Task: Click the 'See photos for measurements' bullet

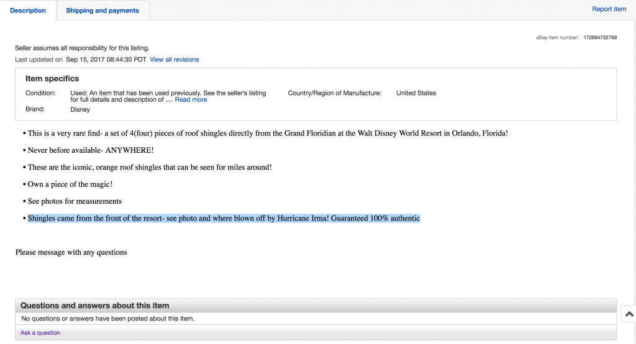Action: click(75, 201)
